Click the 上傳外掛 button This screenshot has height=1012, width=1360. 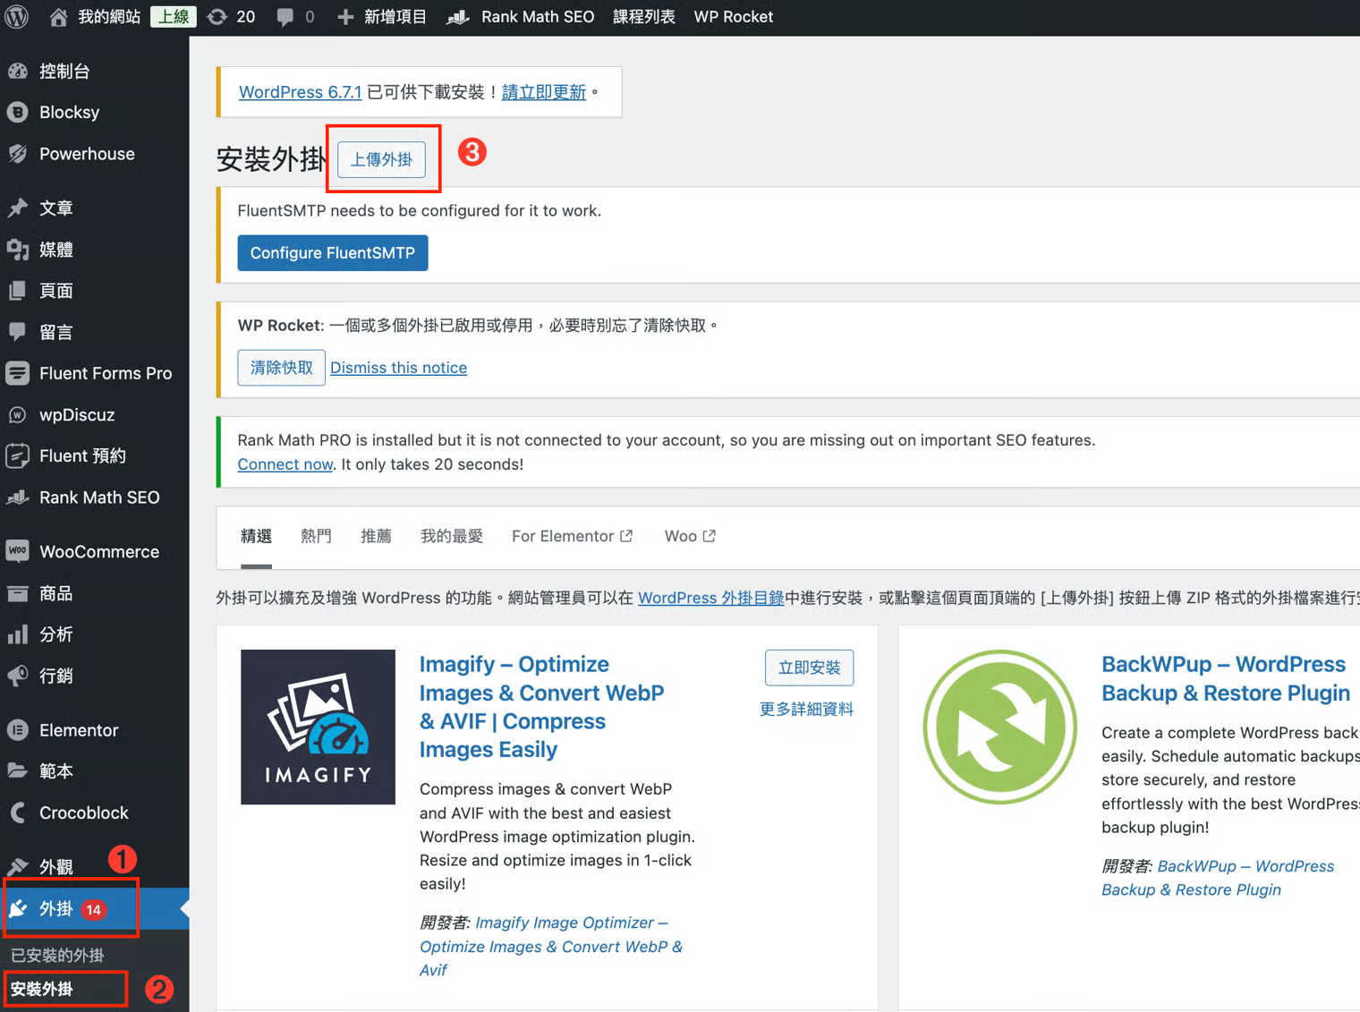(382, 159)
